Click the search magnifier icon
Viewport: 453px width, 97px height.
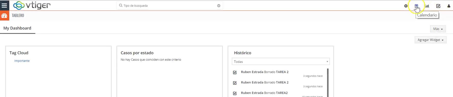click(x=121, y=5)
